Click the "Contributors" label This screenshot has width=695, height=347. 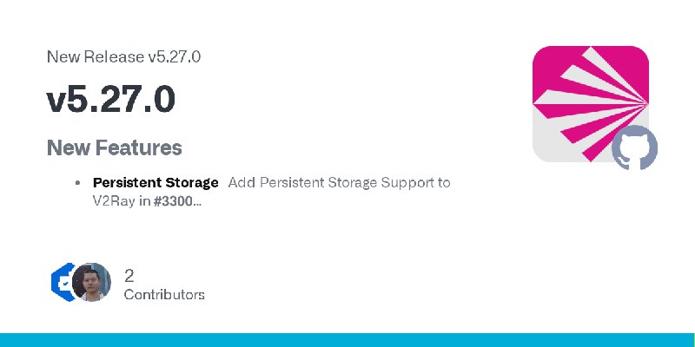pos(164,295)
